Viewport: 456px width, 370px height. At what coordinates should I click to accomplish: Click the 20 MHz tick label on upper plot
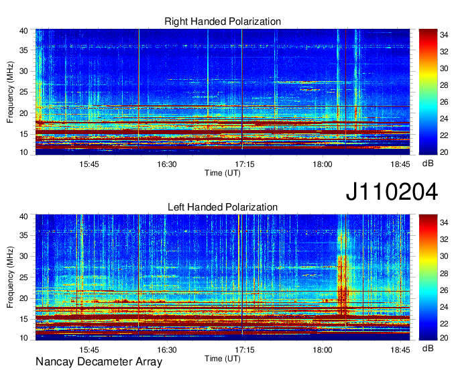pyautogui.click(x=24, y=113)
